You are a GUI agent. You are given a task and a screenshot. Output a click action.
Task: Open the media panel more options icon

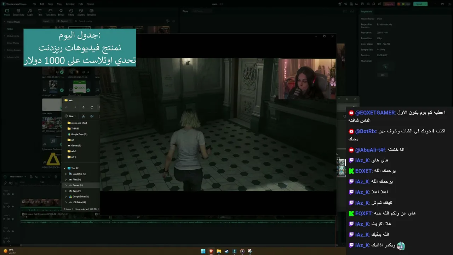[173, 21]
